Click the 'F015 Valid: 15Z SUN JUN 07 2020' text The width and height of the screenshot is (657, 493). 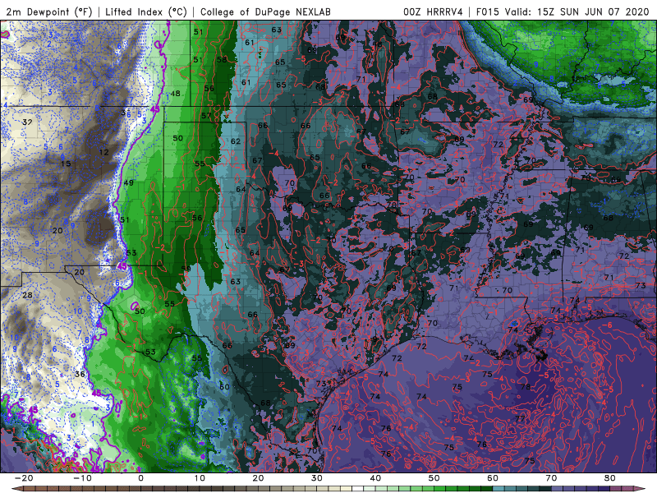point(563,12)
